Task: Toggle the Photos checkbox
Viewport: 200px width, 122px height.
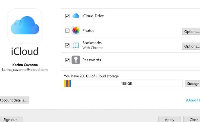Action: coord(67,31)
